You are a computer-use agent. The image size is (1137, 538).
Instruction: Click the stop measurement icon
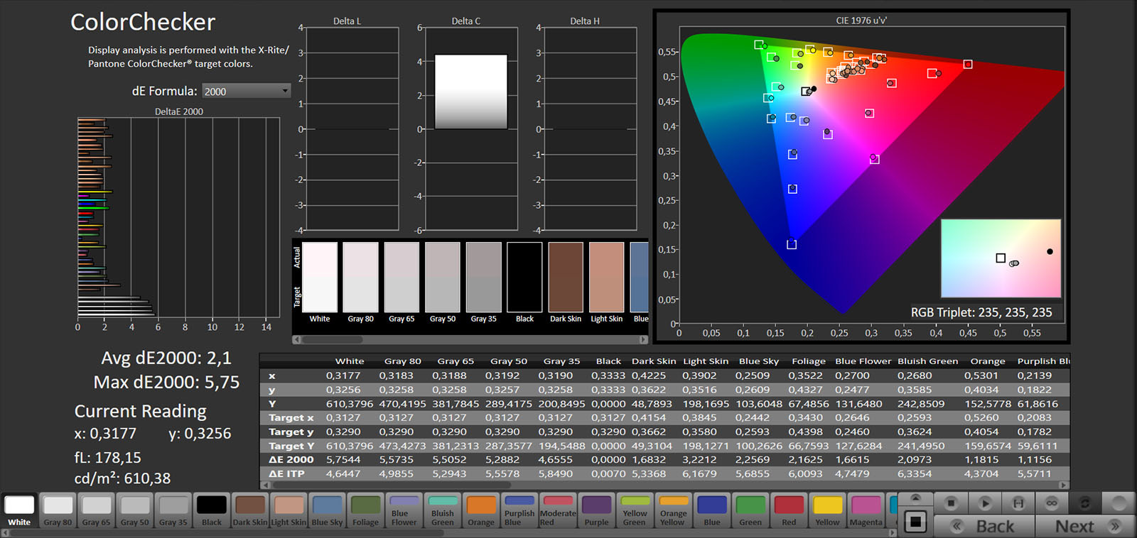click(951, 503)
